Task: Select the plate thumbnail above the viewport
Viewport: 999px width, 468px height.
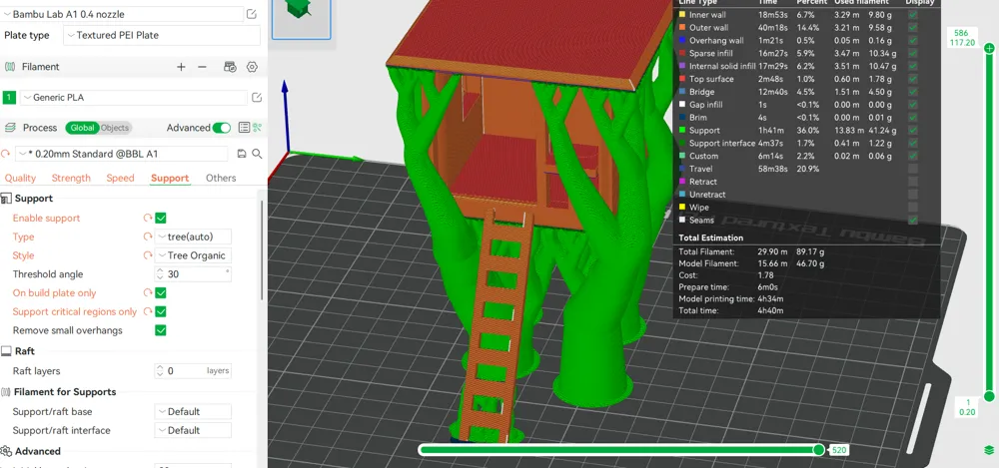Action: (x=302, y=19)
